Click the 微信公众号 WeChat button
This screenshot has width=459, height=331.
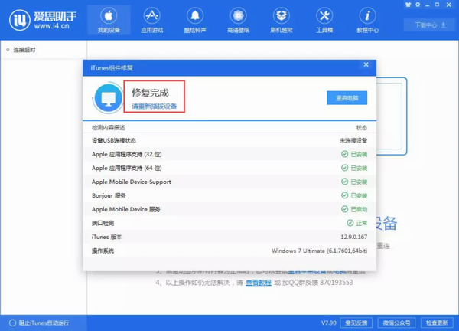point(396,323)
